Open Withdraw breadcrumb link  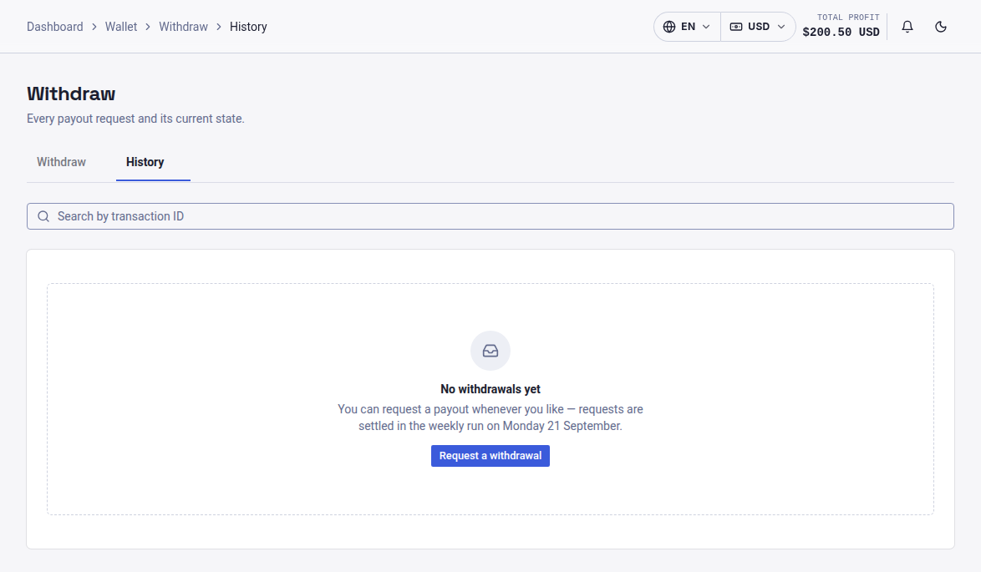pyautogui.click(x=183, y=27)
